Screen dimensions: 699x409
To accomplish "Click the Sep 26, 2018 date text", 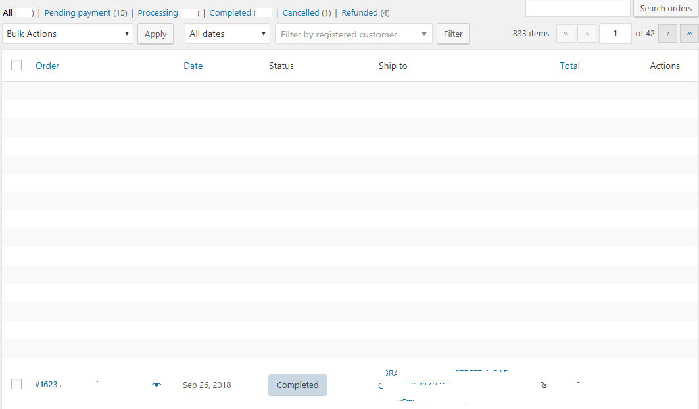I will pos(207,385).
